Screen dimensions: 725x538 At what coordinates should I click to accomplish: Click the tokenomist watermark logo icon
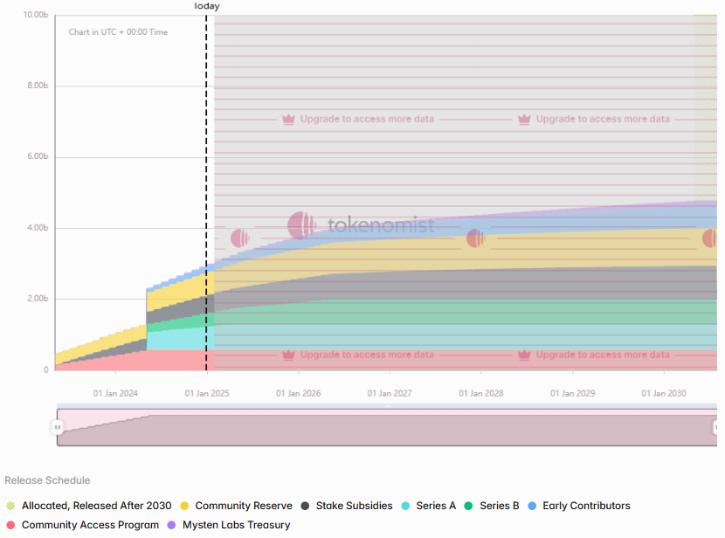[x=301, y=225]
